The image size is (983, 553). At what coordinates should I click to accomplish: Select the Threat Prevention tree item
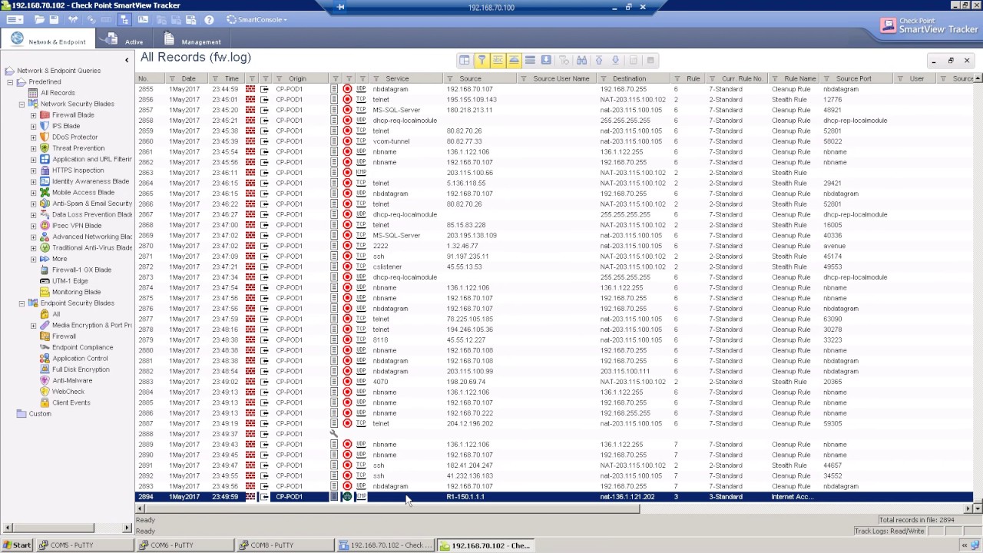point(78,148)
